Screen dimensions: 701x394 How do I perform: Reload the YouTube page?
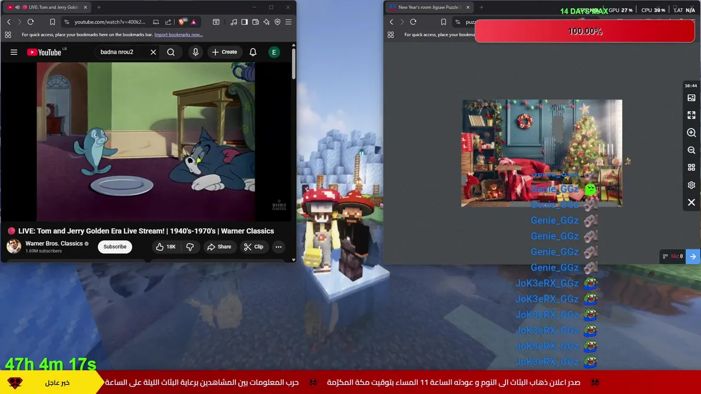[31, 22]
